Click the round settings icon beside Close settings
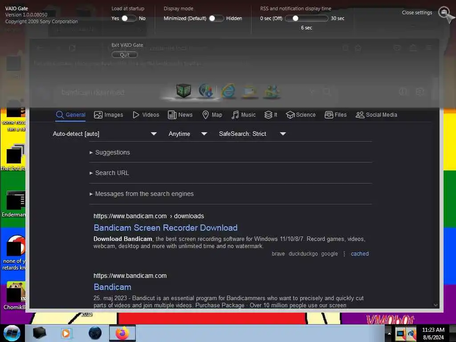 444,12
